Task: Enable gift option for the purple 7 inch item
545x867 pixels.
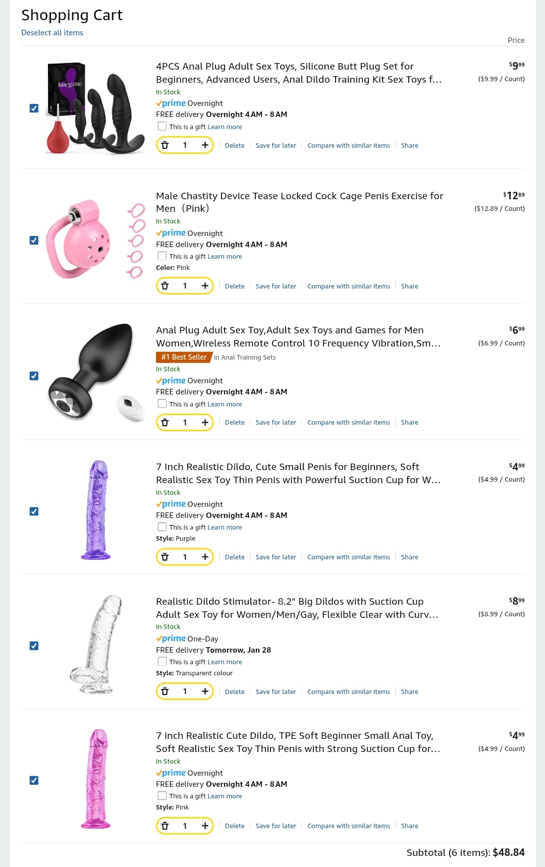Action: [162, 527]
